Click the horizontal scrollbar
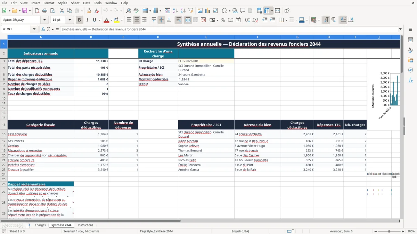Image resolution: width=417 pixels, height=234 pixels. (90, 220)
